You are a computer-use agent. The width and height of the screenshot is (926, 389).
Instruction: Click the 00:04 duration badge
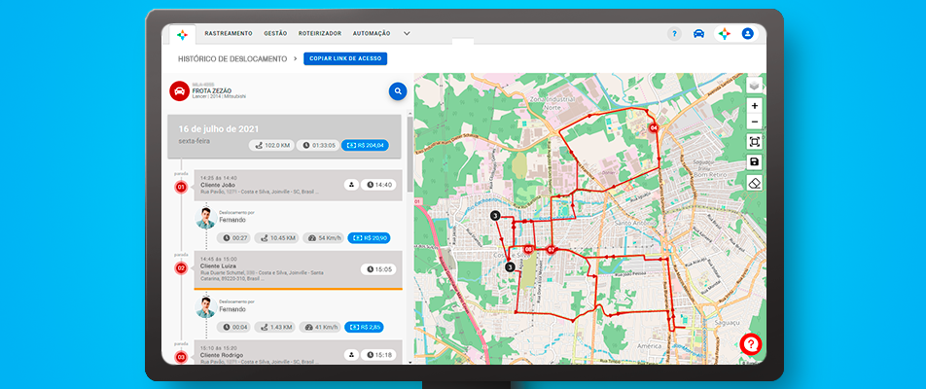tap(234, 327)
